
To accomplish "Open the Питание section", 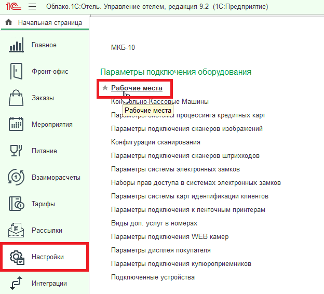I will 44,151.
